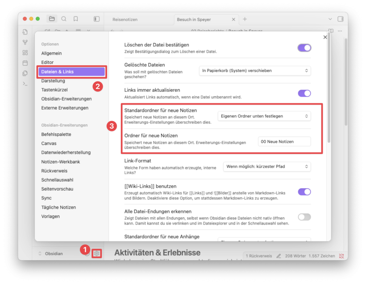
Task: Open 'Standardordner für neue Notizen' dropdown
Action: [x=264, y=116]
